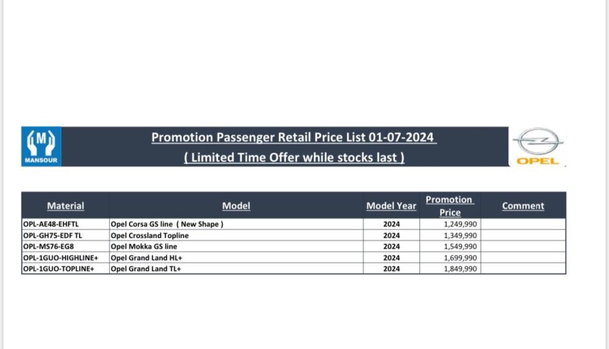Click the 1,849,990 price cell
The height and width of the screenshot is (349, 609).
[x=450, y=269]
